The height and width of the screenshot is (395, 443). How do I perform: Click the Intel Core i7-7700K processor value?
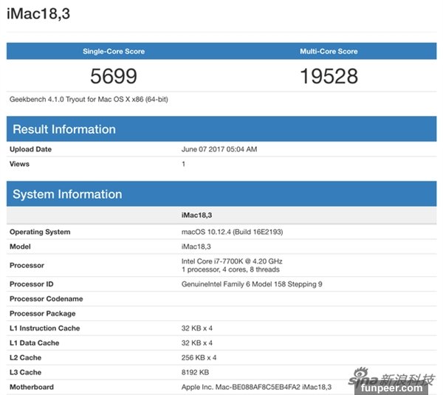click(232, 261)
